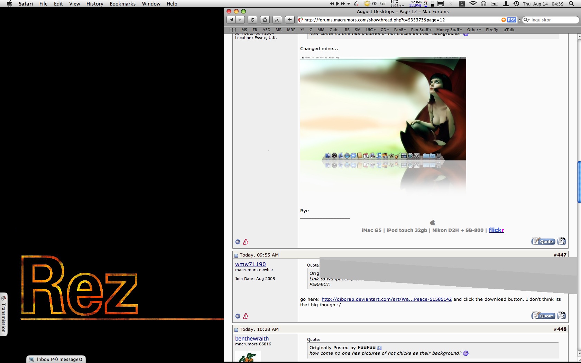The height and width of the screenshot is (363, 581).
Task: Click the multi-quote icon beside the flickr signature post
Action: pos(562,241)
